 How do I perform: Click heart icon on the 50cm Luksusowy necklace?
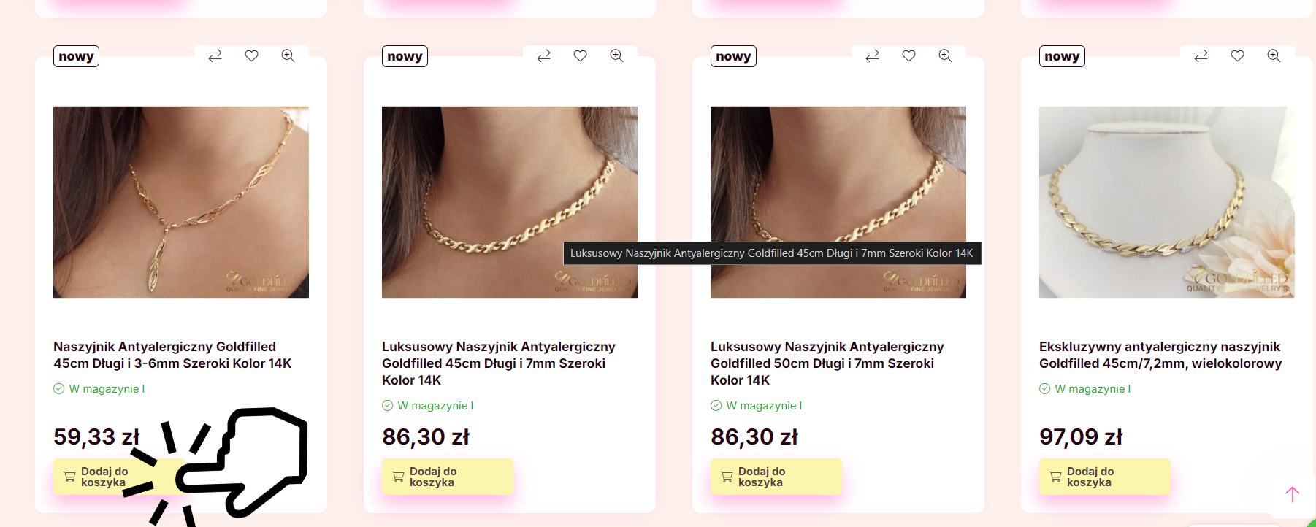tap(908, 56)
